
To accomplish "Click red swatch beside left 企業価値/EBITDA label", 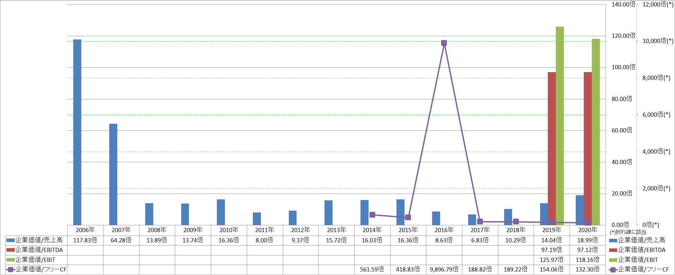I will point(11,250).
